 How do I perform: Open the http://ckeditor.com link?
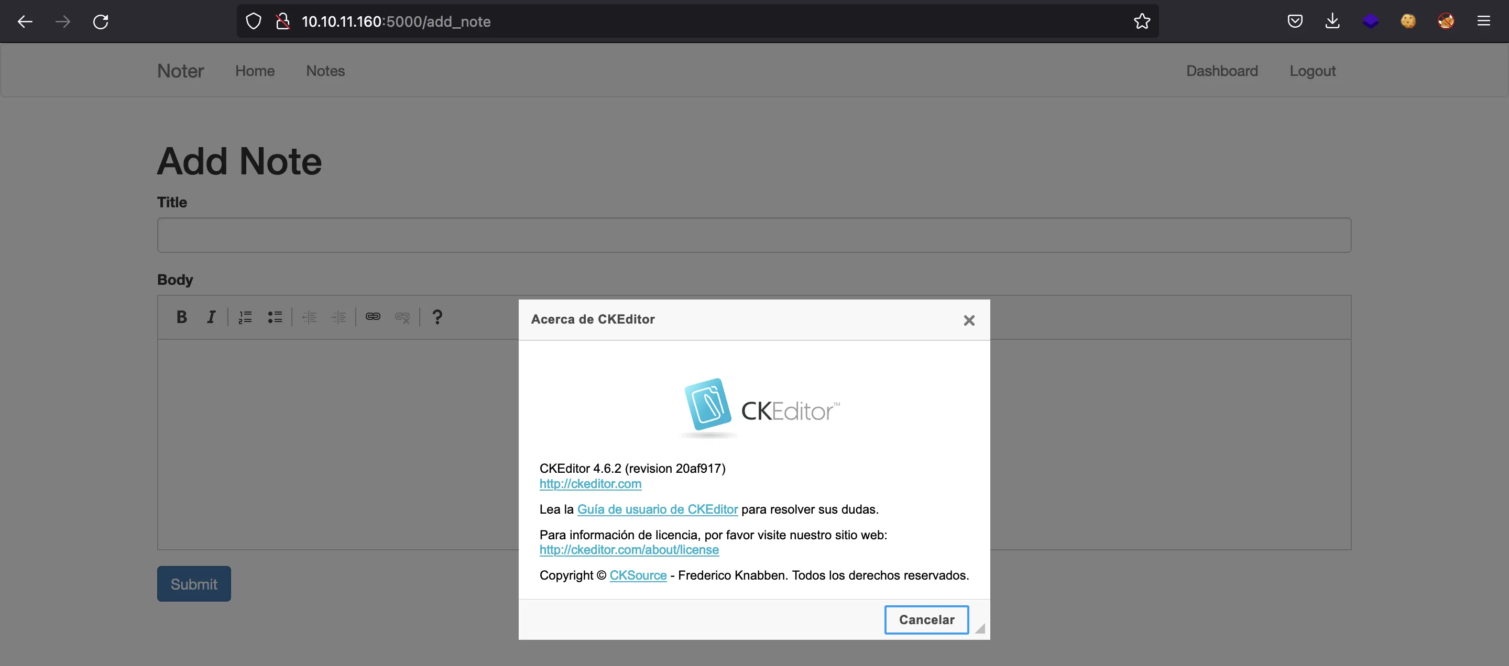click(590, 483)
